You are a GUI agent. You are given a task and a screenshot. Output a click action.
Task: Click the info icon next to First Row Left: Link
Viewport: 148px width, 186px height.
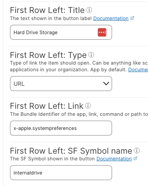click(88, 106)
